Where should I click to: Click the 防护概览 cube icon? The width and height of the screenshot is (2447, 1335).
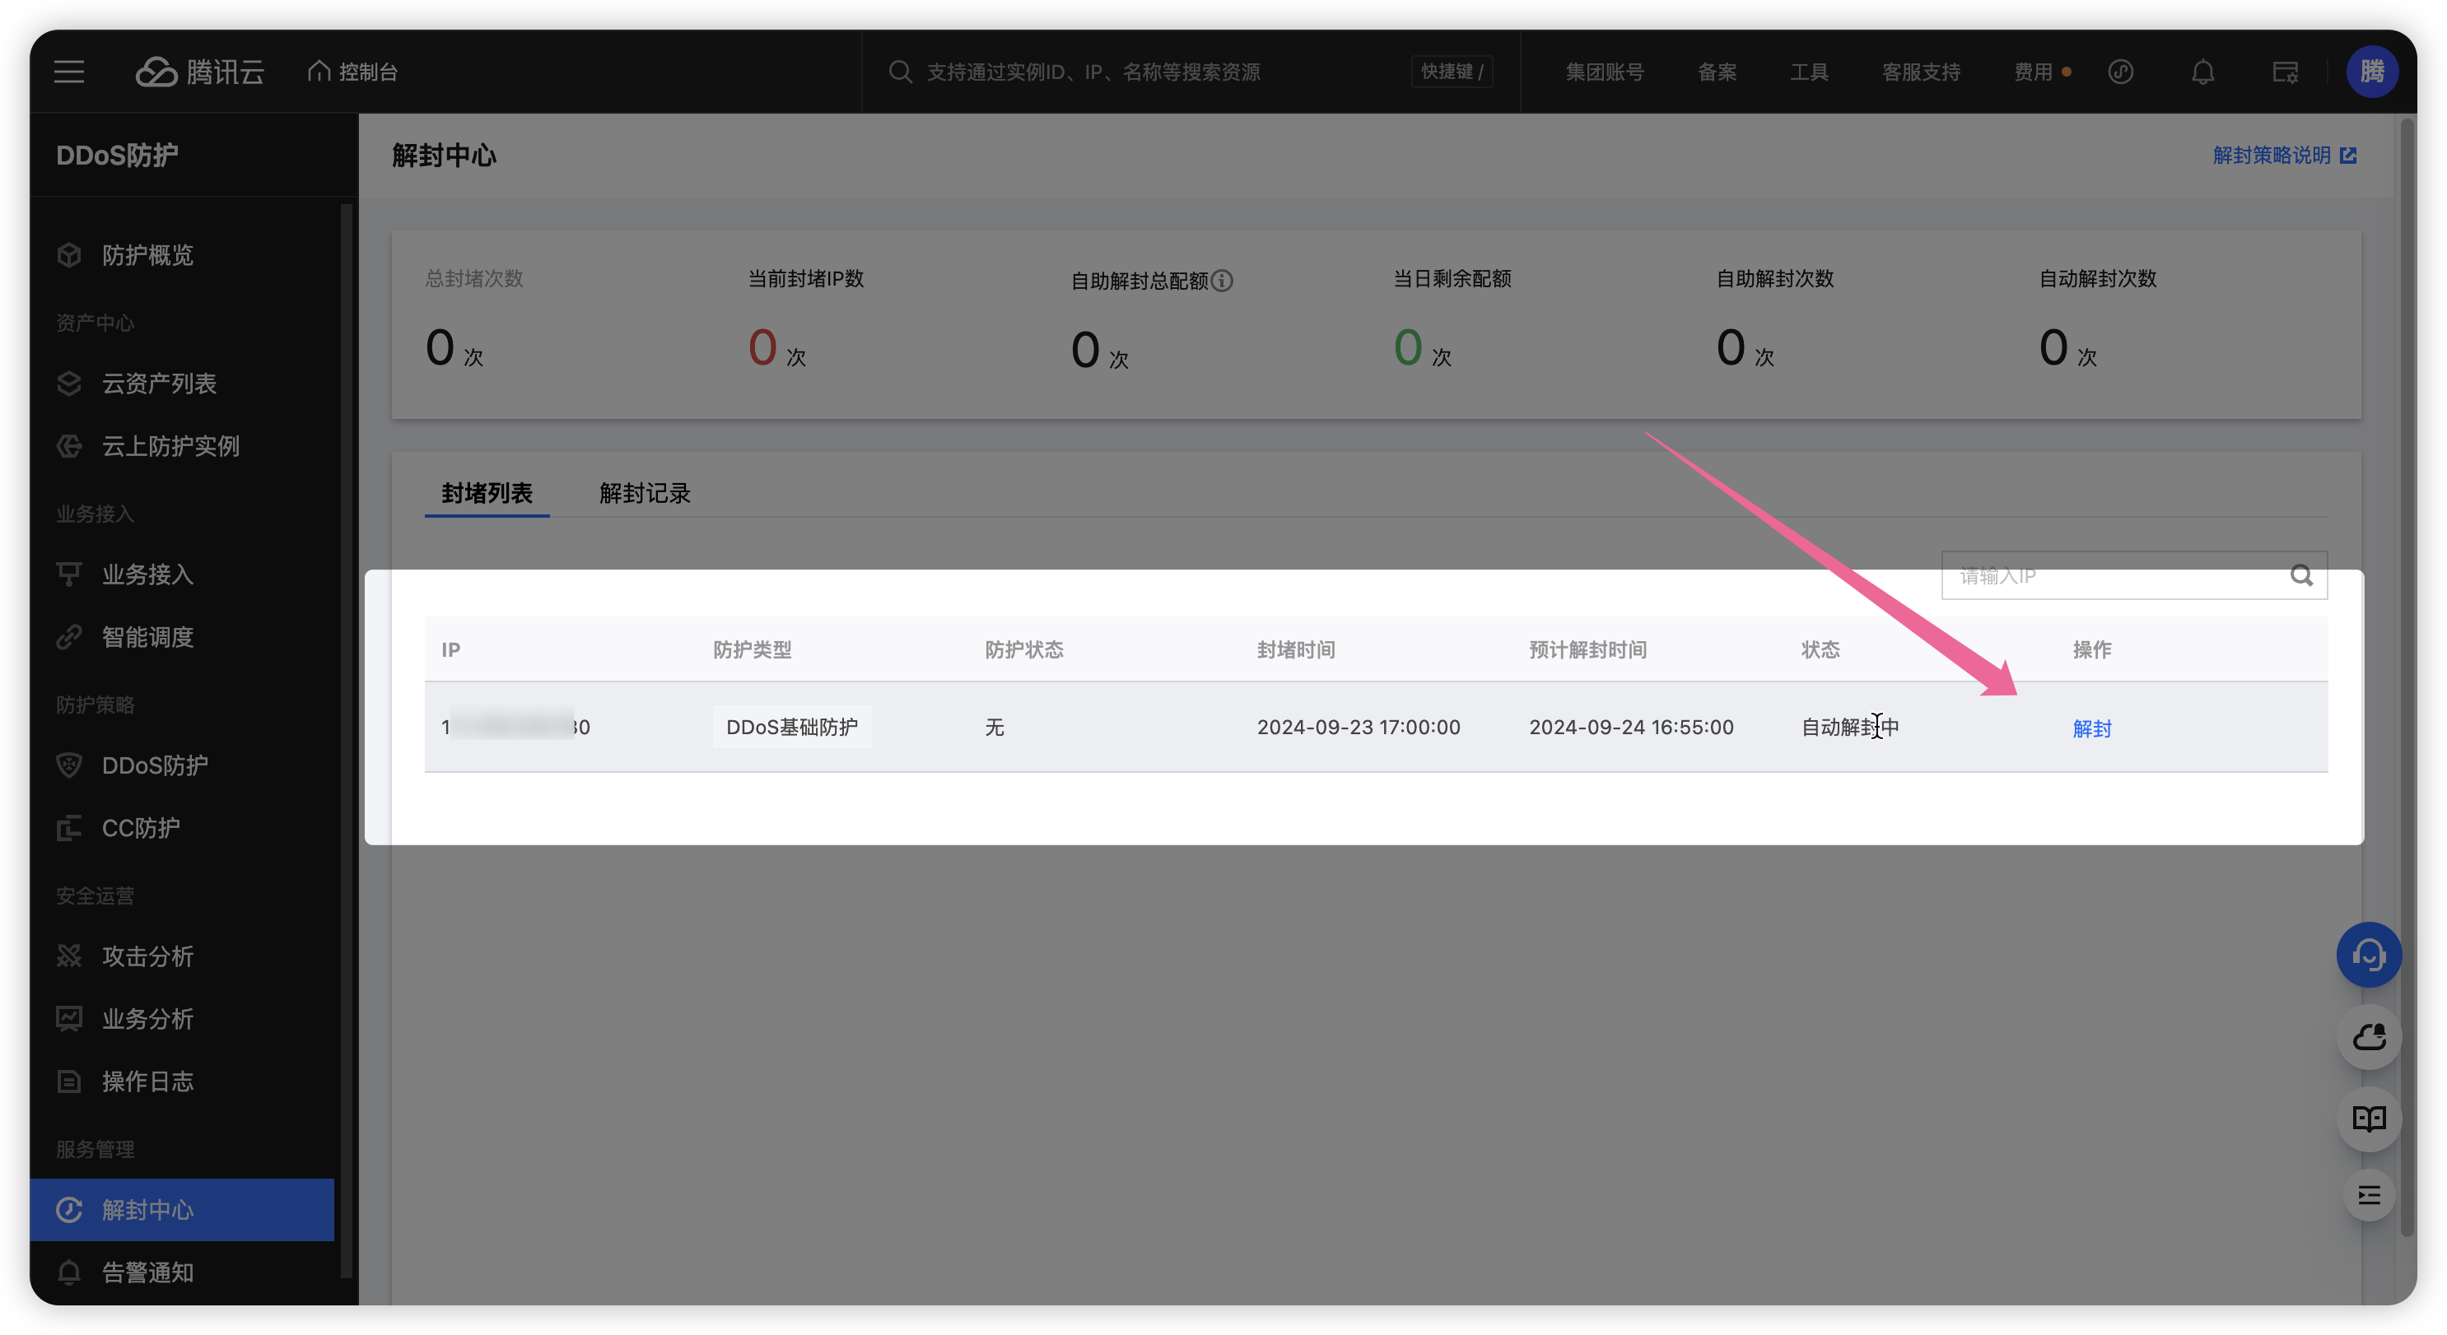pyautogui.click(x=69, y=254)
